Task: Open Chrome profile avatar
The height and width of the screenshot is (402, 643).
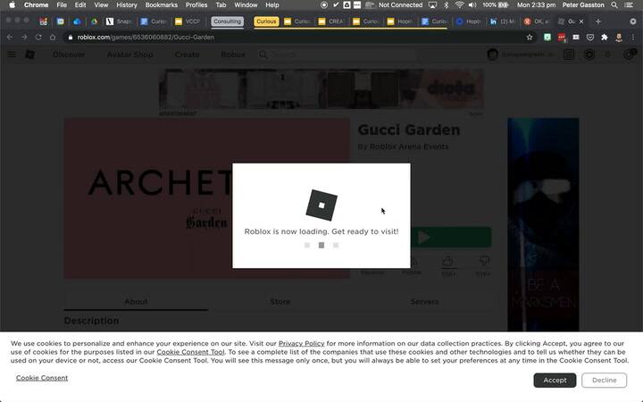Action: click(x=619, y=38)
